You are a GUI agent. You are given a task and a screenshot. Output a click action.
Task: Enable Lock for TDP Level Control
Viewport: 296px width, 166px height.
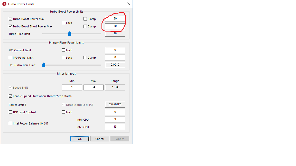pyautogui.click(x=64, y=112)
